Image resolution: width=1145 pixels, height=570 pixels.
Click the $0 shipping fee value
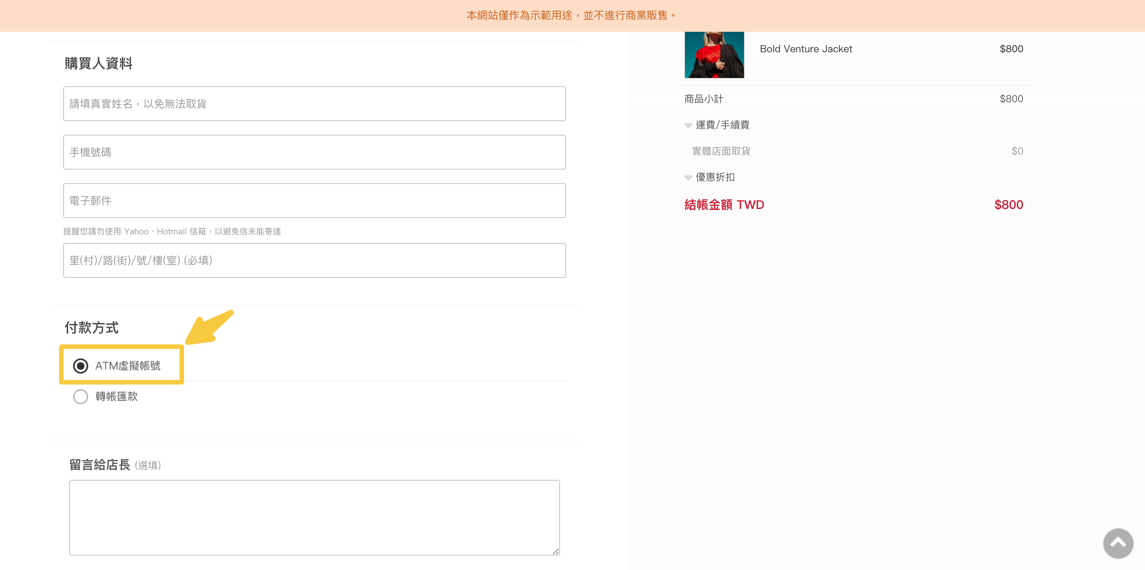(x=1017, y=151)
